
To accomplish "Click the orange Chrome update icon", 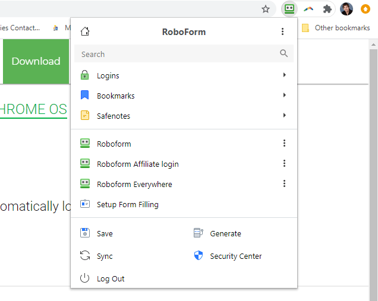I will (366, 9).
